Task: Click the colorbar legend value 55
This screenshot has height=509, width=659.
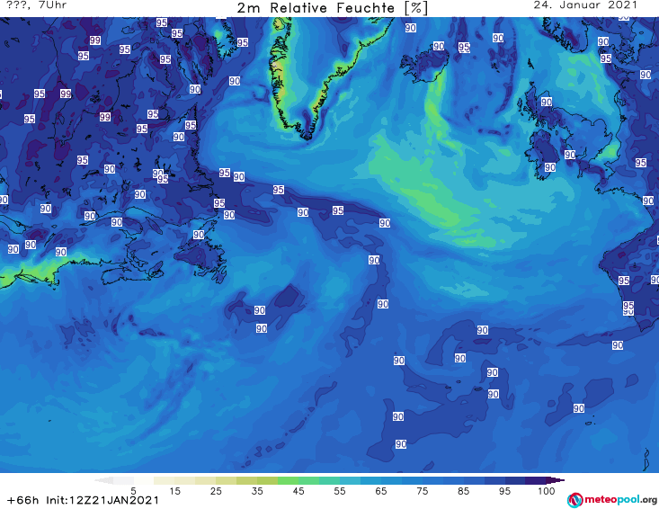Action: (x=340, y=491)
